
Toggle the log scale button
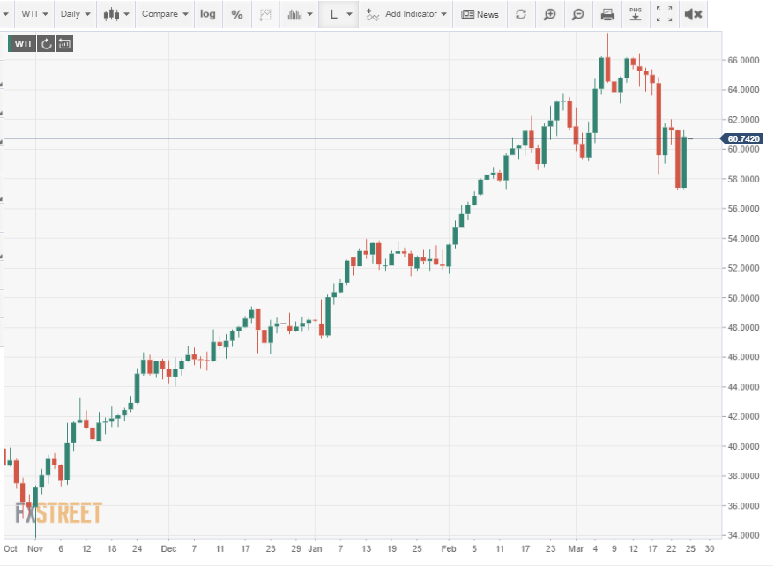(x=208, y=14)
